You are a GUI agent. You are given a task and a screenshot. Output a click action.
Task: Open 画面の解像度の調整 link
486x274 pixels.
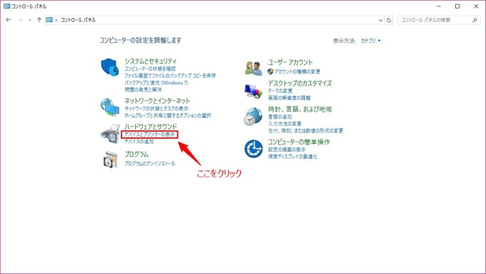[x=289, y=98]
